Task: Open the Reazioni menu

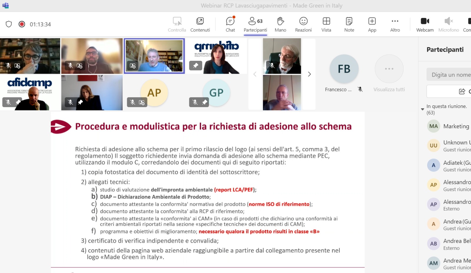Action: [303, 24]
